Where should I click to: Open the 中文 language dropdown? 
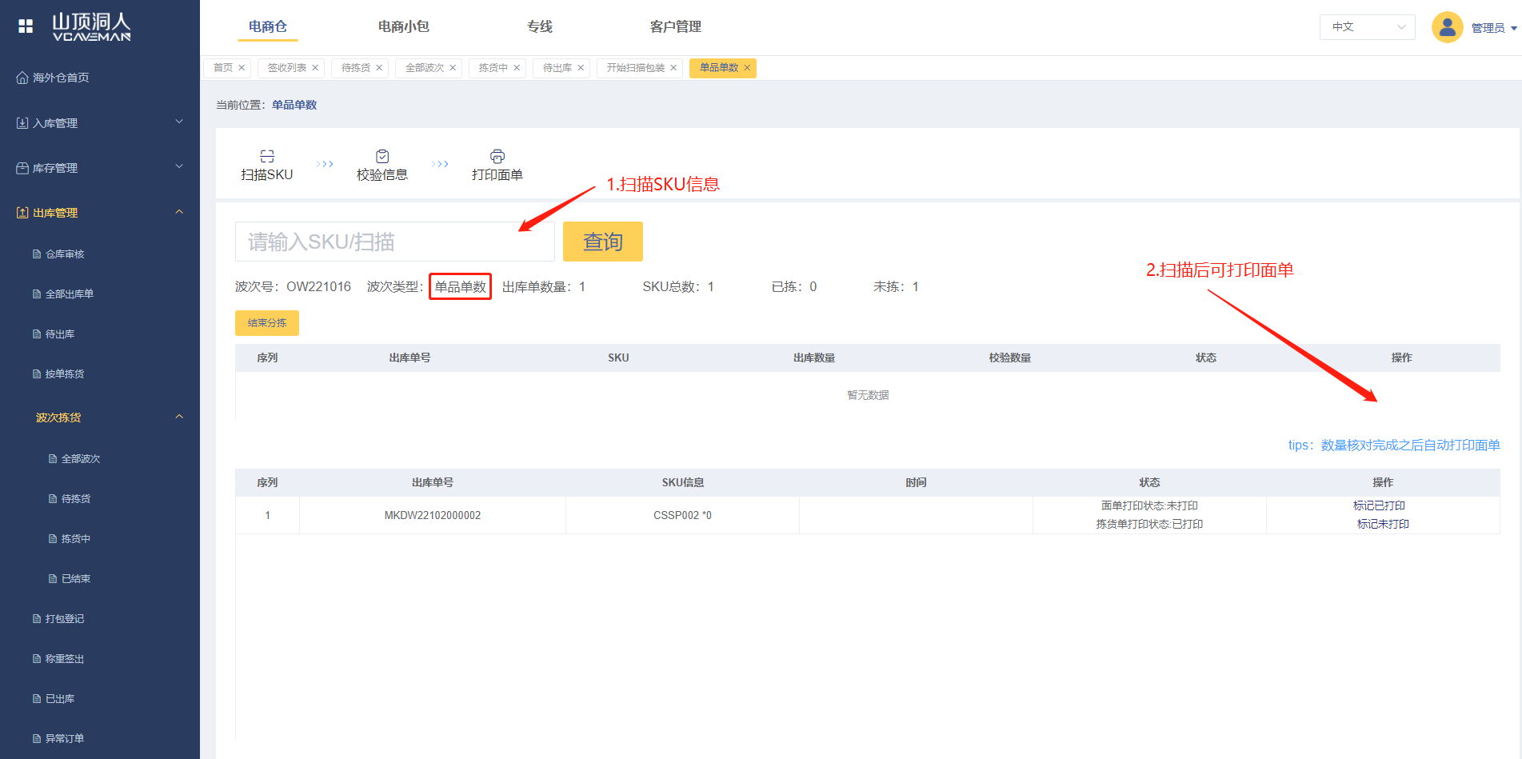click(1367, 27)
